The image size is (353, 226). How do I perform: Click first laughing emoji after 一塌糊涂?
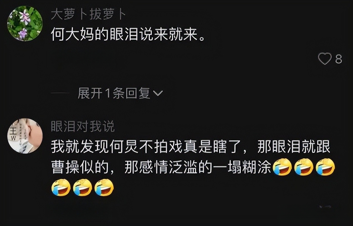(282, 167)
